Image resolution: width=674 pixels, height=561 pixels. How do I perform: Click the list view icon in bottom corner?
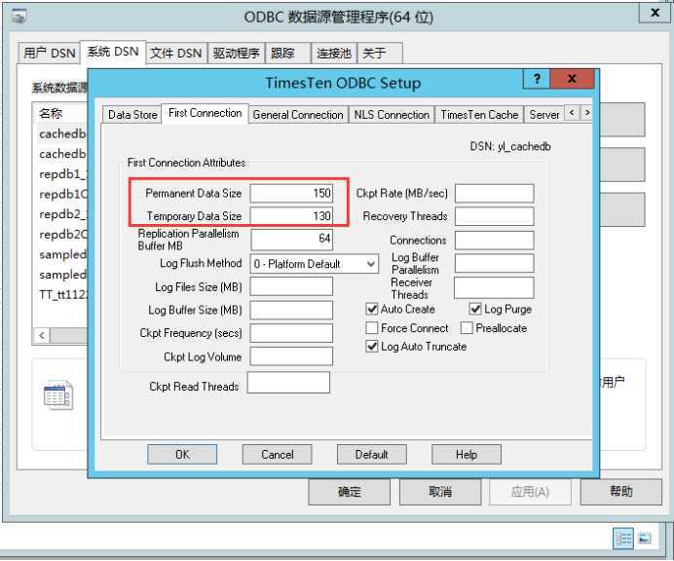[x=622, y=538]
